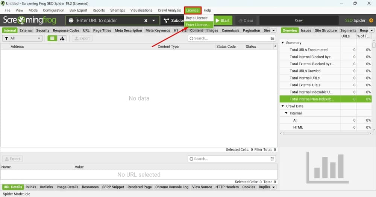
Task: Open URL bar history dropdown arrow
Action: (154, 21)
